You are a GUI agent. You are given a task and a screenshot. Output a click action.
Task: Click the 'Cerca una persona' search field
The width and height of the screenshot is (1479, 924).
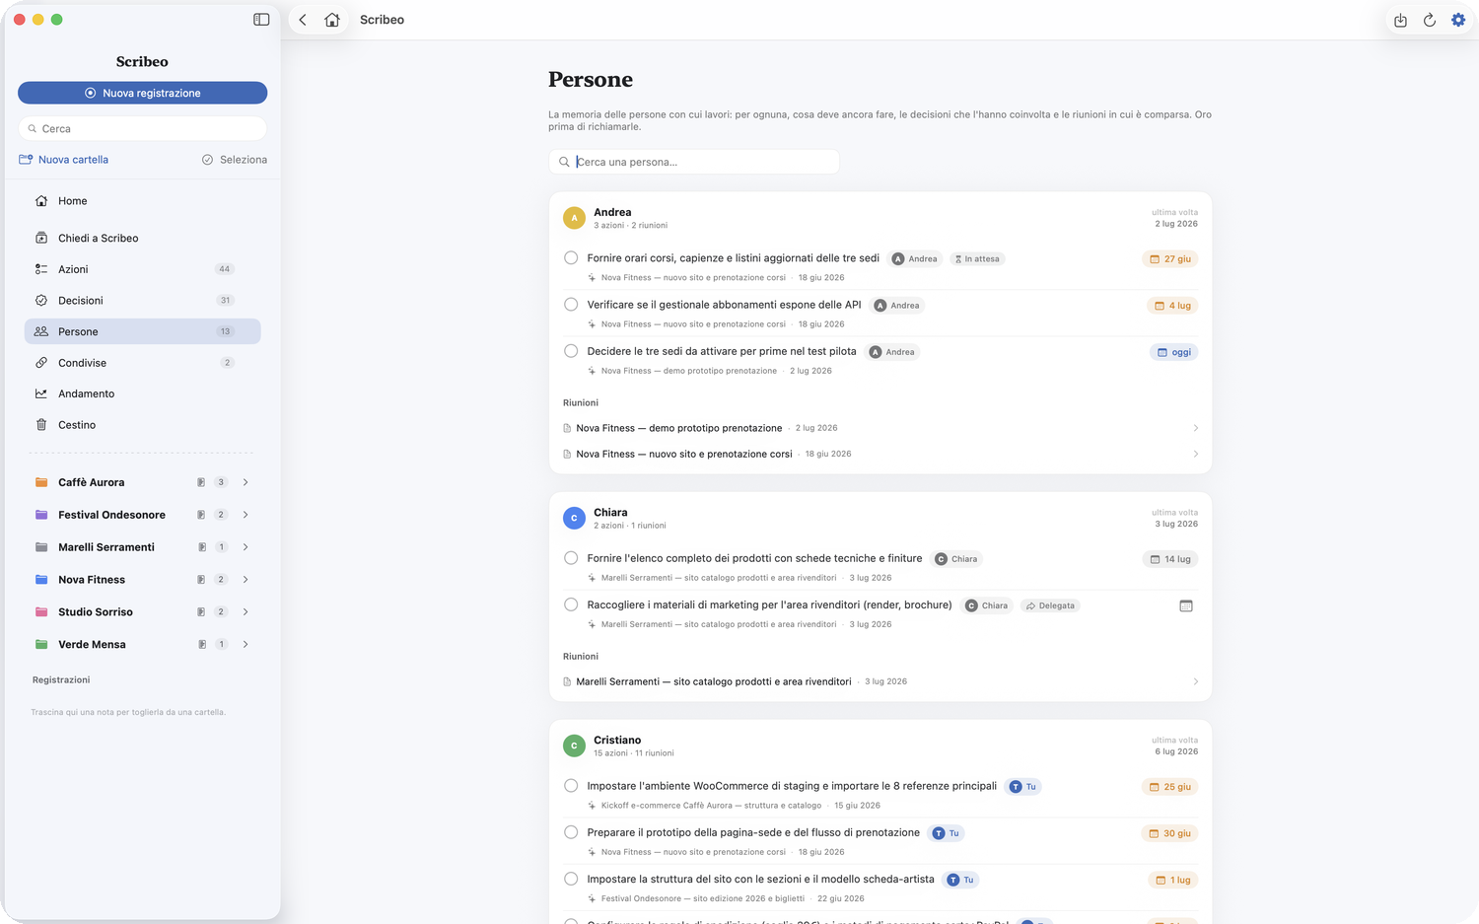(x=694, y=162)
